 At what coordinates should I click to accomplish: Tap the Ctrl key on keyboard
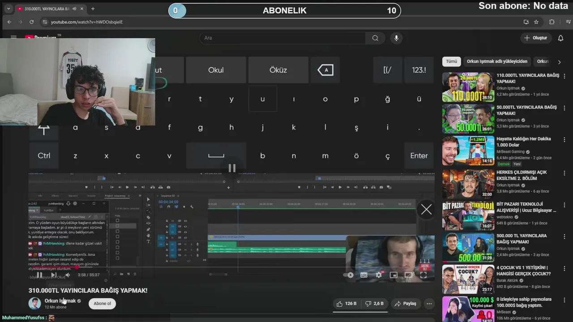click(x=44, y=156)
